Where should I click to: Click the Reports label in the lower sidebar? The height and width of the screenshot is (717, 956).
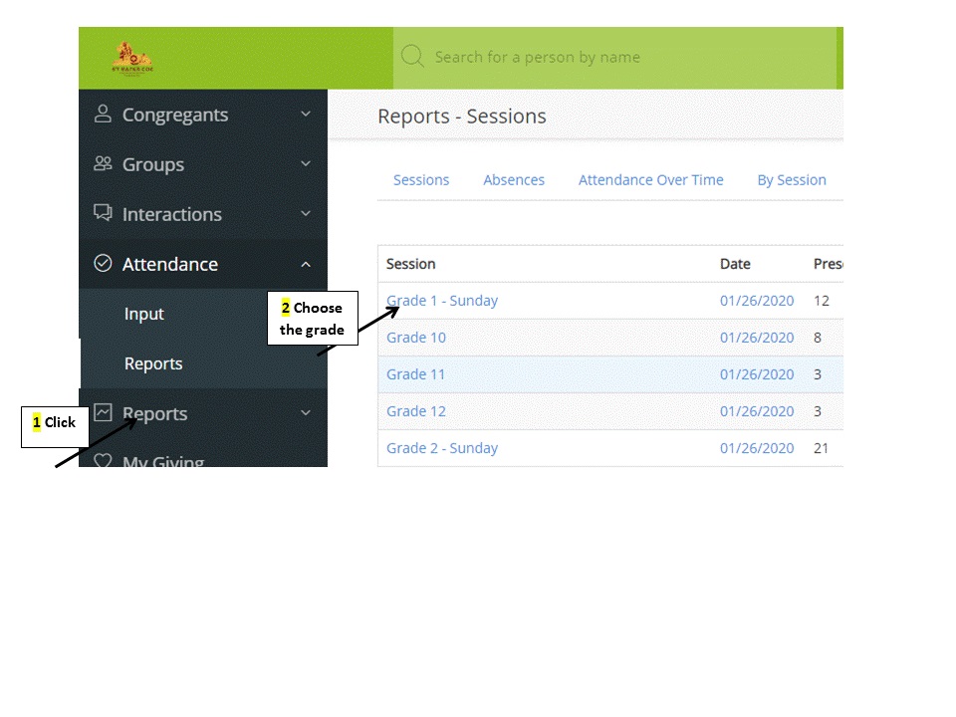pyautogui.click(x=155, y=413)
